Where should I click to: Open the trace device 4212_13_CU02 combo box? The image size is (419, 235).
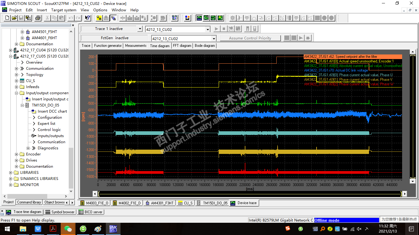tap(178, 29)
